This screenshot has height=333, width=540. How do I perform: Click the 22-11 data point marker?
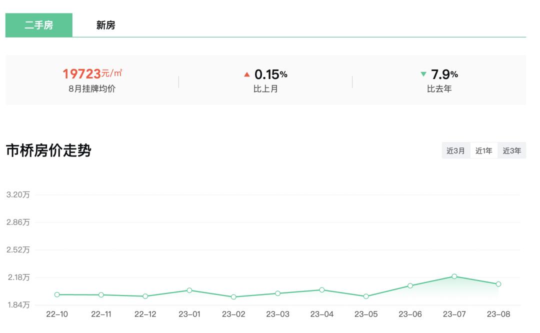pos(101,295)
